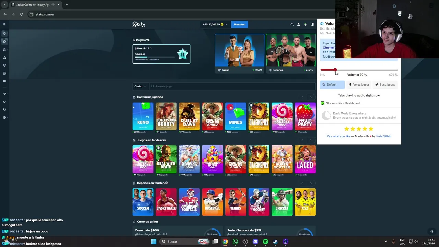This screenshot has height=247, width=439.
Task: Open the Sports ball icon in sidebar
Action: (x=4, y=41)
